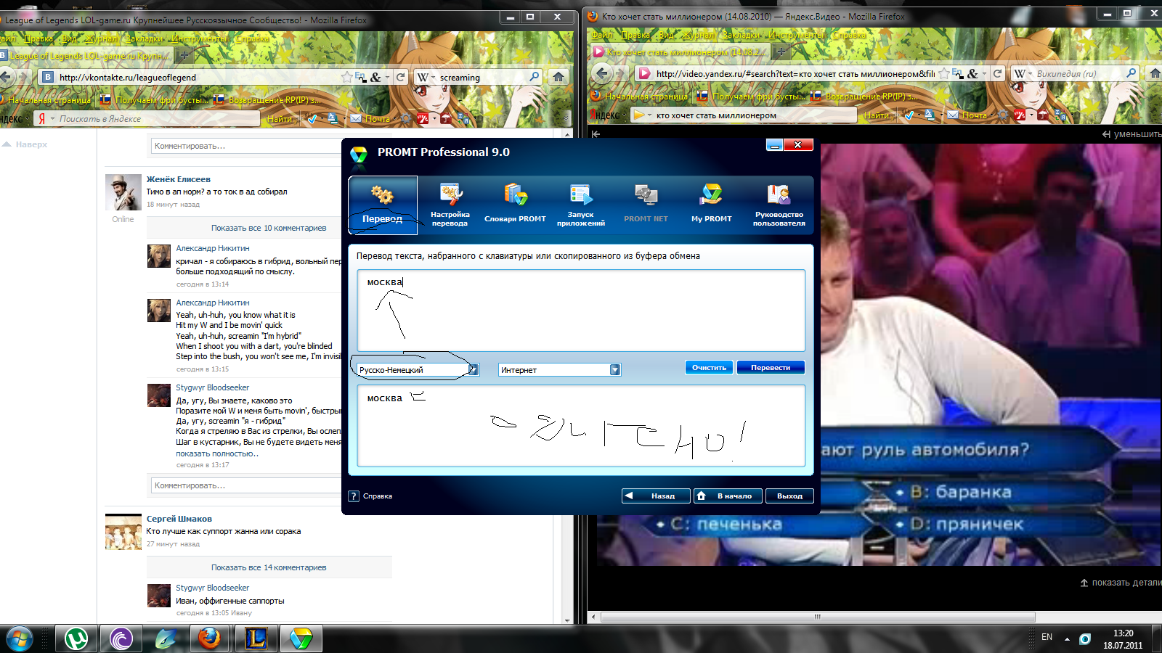Open Правка menu in right Firefox window
The image size is (1162, 653).
tap(635, 35)
